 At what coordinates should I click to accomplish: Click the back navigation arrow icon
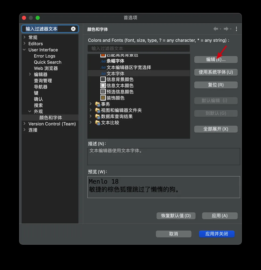point(216,29)
